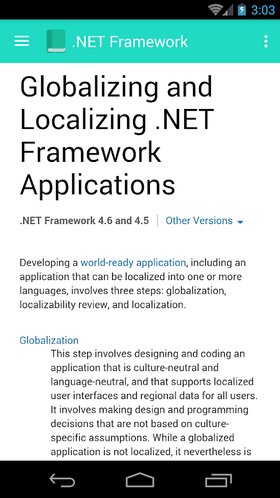Tap the battery charging icon
This screenshot has width=280, height=498.
coord(242,10)
